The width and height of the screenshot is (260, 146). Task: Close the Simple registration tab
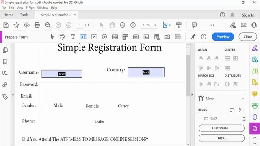click(x=75, y=15)
